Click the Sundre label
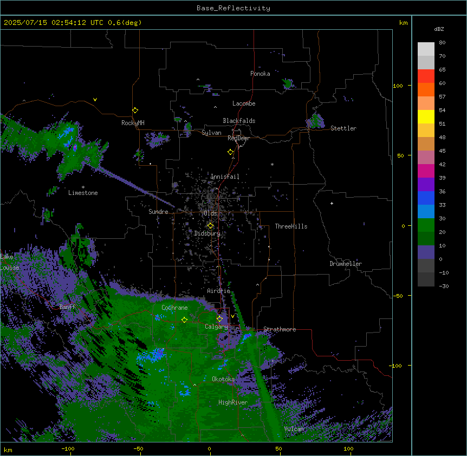This screenshot has width=467, height=456. (x=158, y=212)
